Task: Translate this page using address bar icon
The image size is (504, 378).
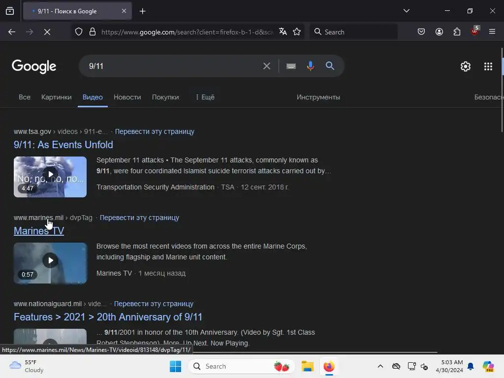Action: coord(283,32)
